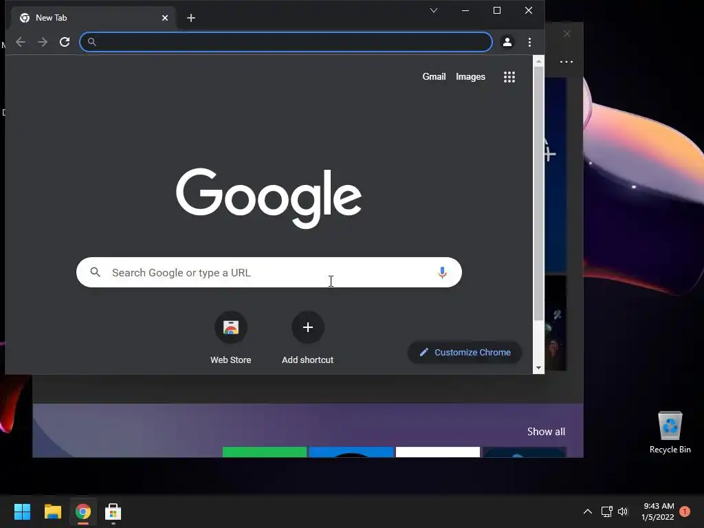Viewport: 704px width, 528px height.
Task: Click Show all in the background Store window
Action: pos(546,432)
